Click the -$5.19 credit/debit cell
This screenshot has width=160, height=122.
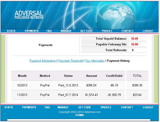(x=114, y=85)
